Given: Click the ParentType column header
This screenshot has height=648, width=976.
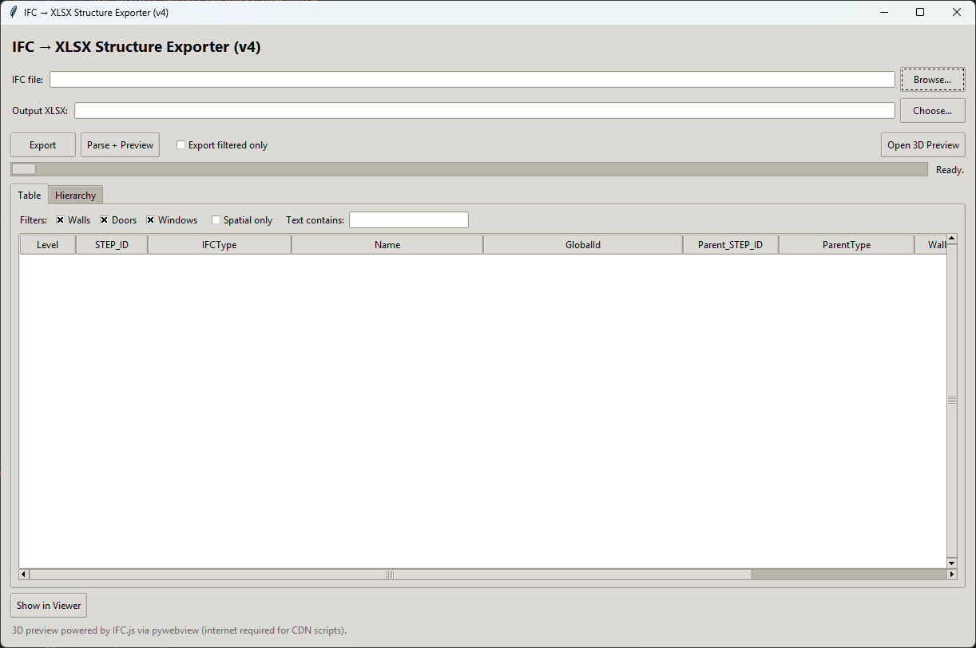Looking at the screenshot, I should 847,245.
